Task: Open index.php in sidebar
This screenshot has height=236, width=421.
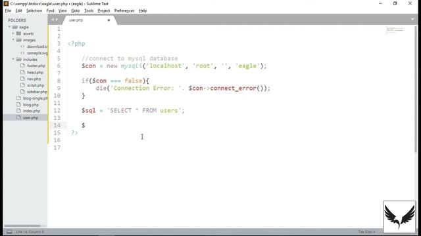Action: tap(32, 111)
